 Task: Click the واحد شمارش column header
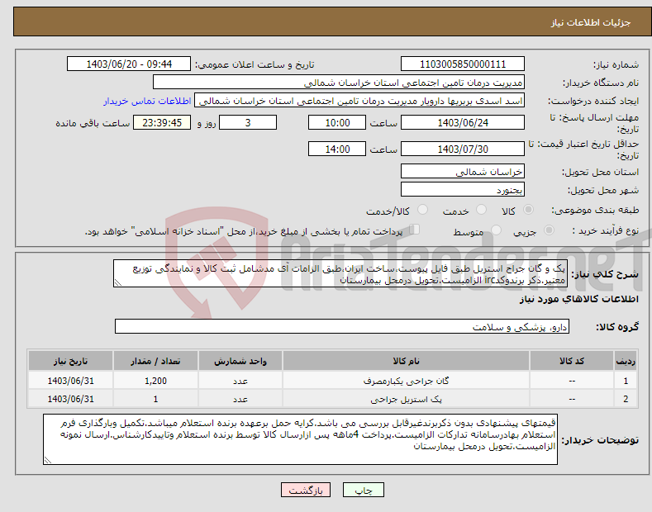coord(240,361)
